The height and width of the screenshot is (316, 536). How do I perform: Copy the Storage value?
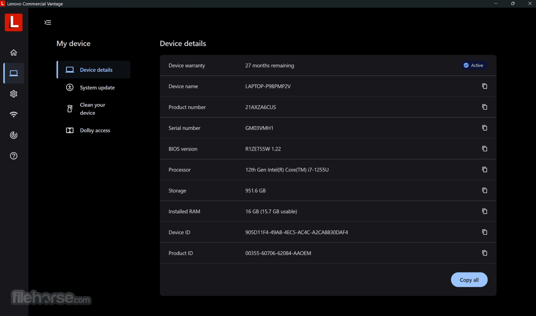[x=484, y=190]
